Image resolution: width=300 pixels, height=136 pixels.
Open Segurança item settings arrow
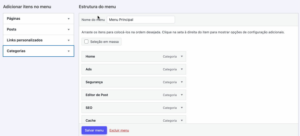click(x=182, y=82)
